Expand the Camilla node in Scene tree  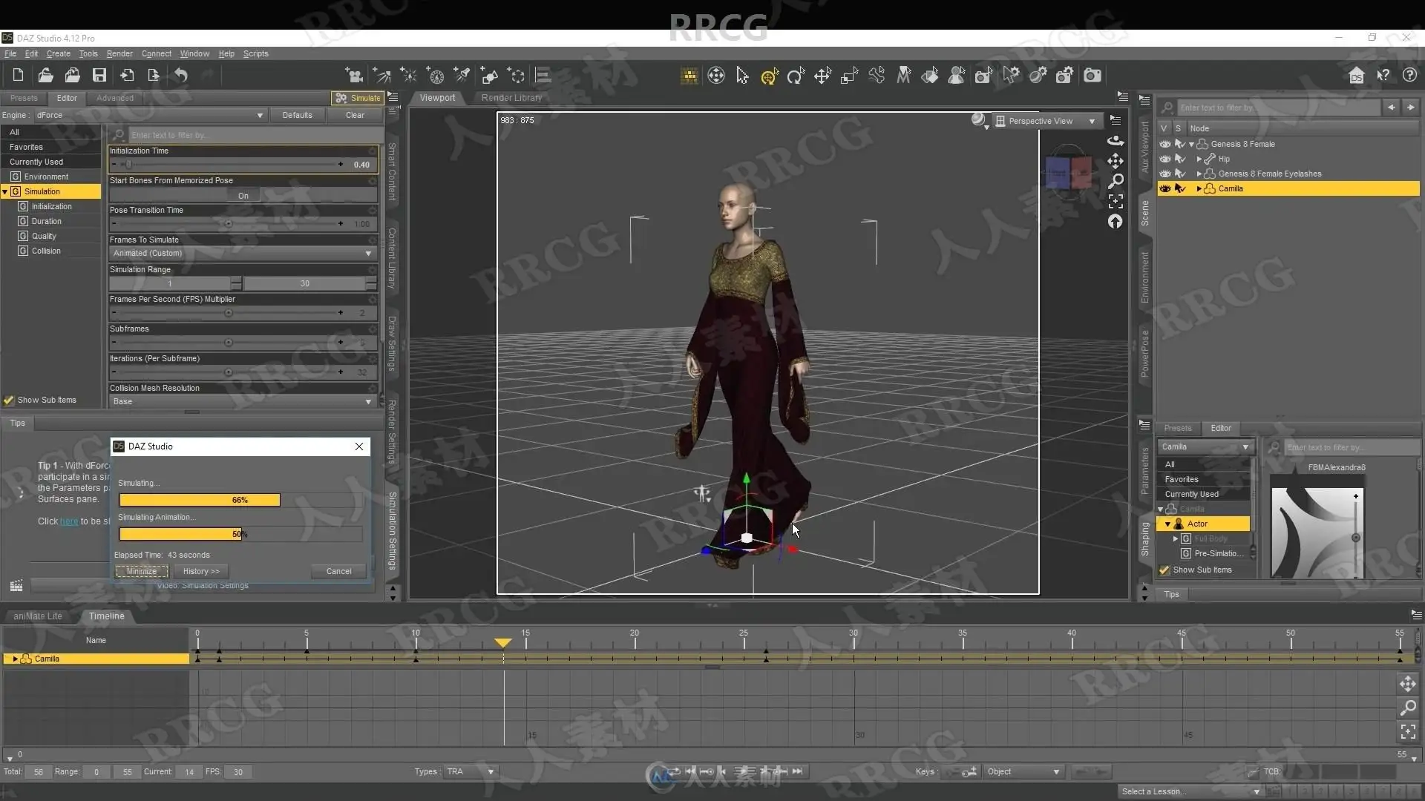(1199, 188)
